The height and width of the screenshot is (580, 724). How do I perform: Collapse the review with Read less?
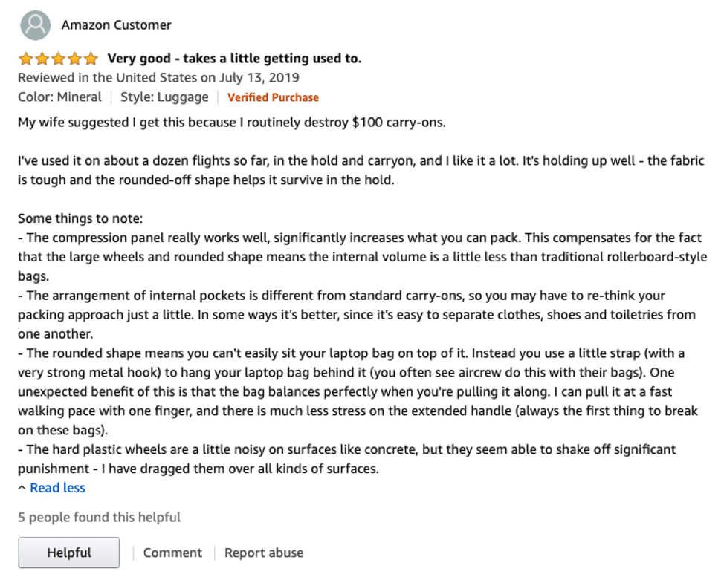[58, 488]
